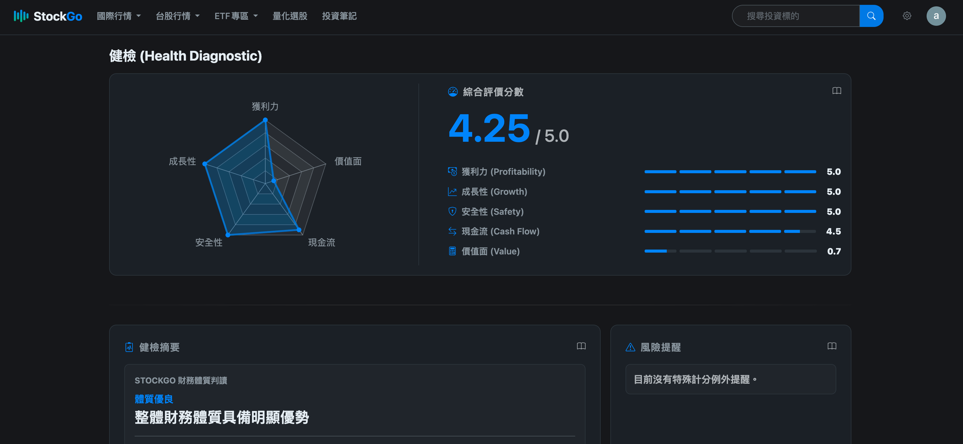Click the 價值面 (Value) calculator icon

pos(452,251)
